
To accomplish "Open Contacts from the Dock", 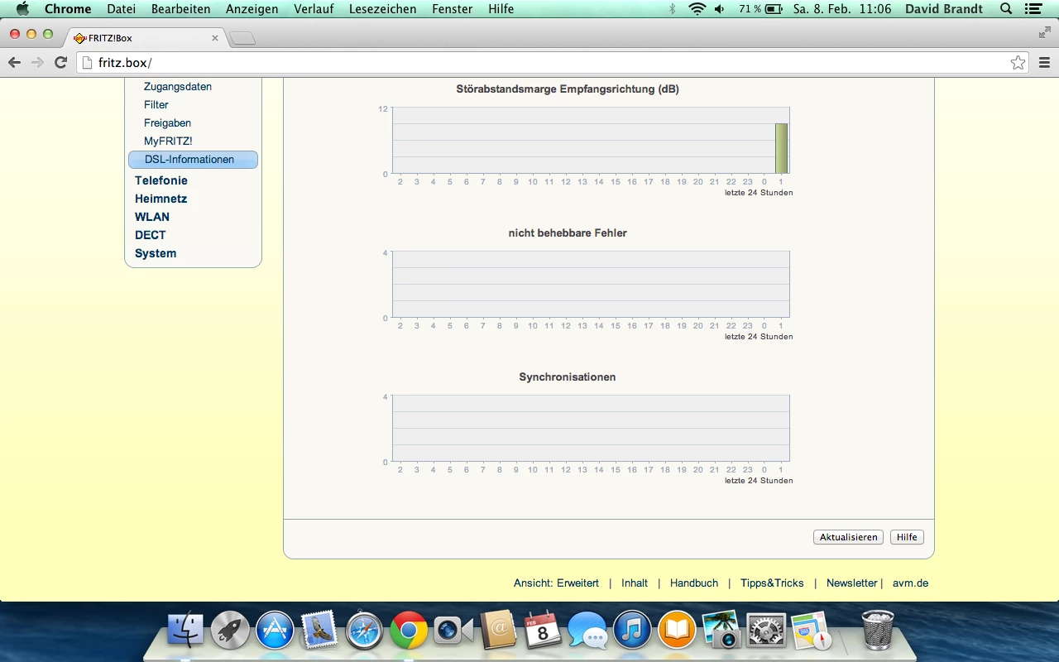I will coord(498,631).
